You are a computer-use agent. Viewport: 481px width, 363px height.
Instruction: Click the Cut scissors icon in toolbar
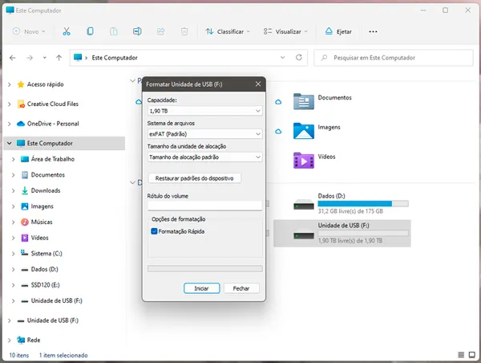67,31
